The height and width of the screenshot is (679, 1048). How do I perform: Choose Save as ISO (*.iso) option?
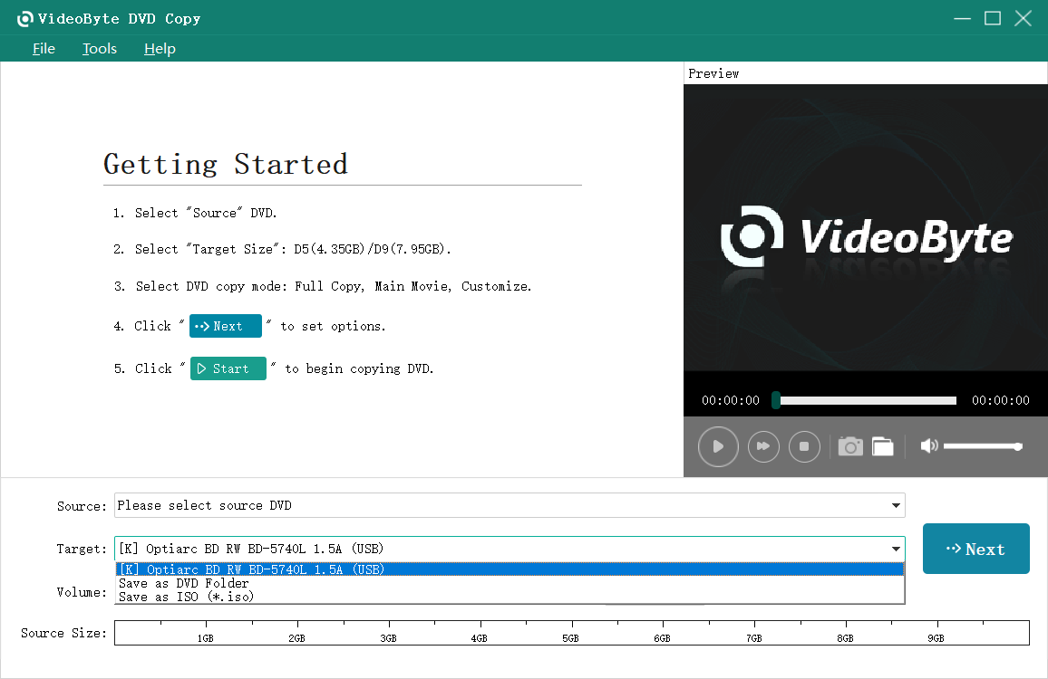point(510,597)
